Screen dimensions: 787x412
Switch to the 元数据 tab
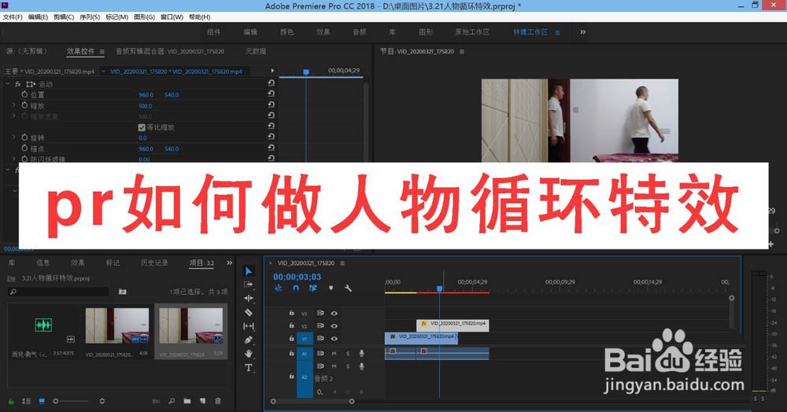[x=256, y=51]
